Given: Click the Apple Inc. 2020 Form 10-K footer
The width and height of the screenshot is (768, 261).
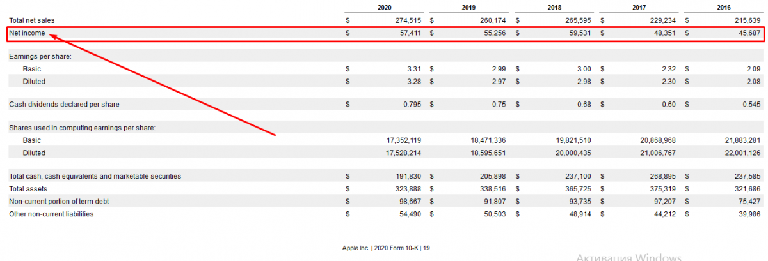Looking at the screenshot, I should (x=384, y=248).
